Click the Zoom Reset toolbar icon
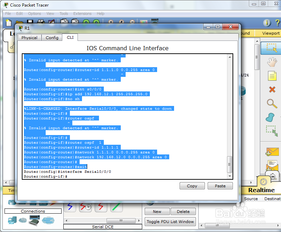The width and height of the screenshot is (281, 232). click(121, 22)
